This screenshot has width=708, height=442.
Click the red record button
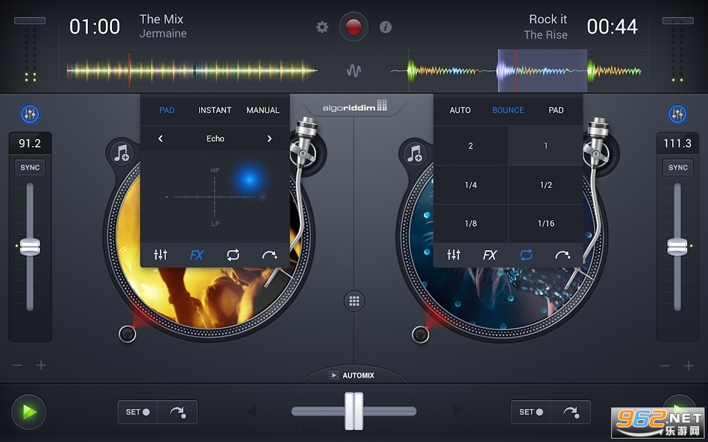(353, 27)
